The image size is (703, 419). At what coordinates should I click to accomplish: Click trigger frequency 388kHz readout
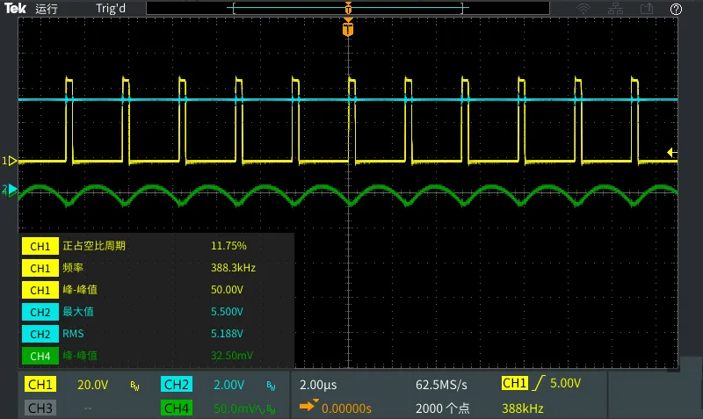coord(522,408)
